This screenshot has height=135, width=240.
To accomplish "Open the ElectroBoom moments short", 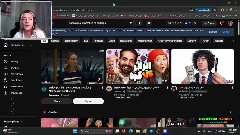I will (x=216, y=122).
